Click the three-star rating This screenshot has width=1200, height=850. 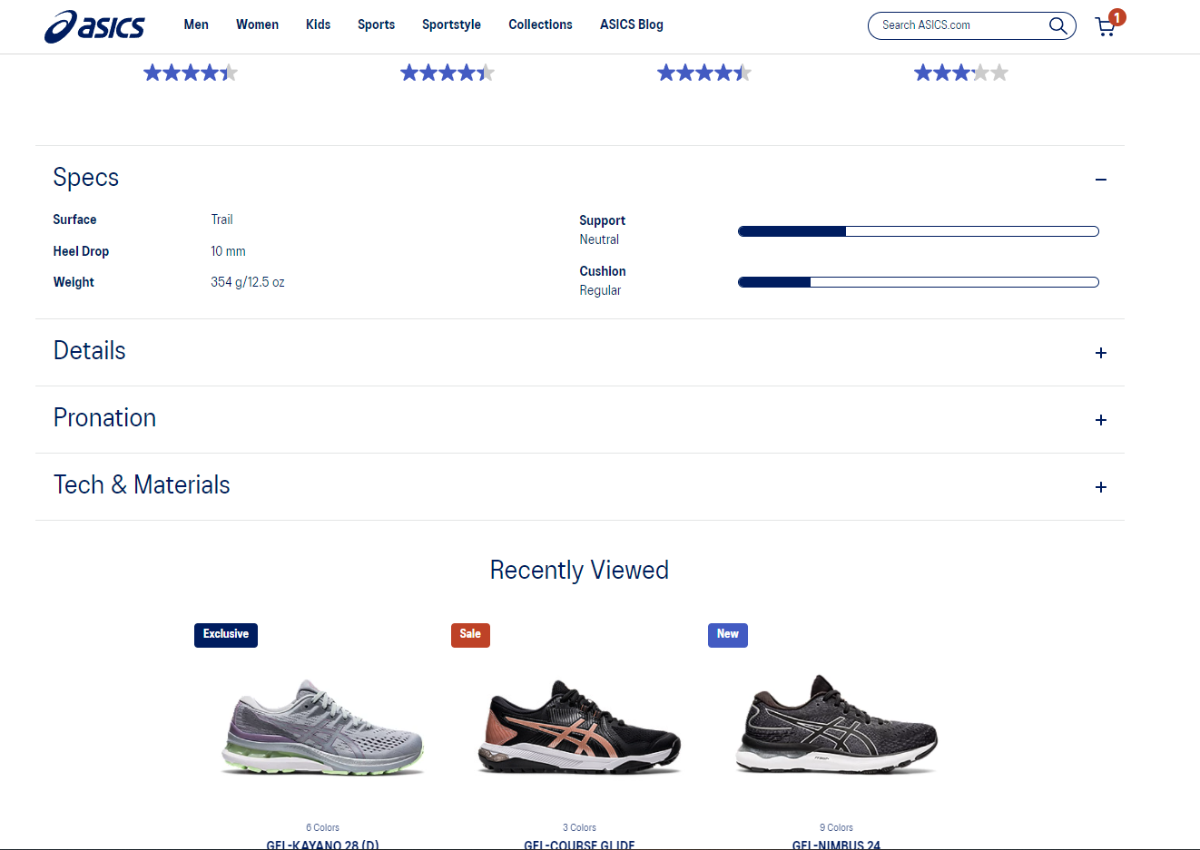pos(961,73)
